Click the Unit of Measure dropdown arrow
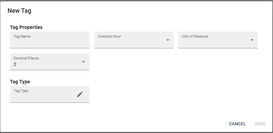 [x=252, y=40]
